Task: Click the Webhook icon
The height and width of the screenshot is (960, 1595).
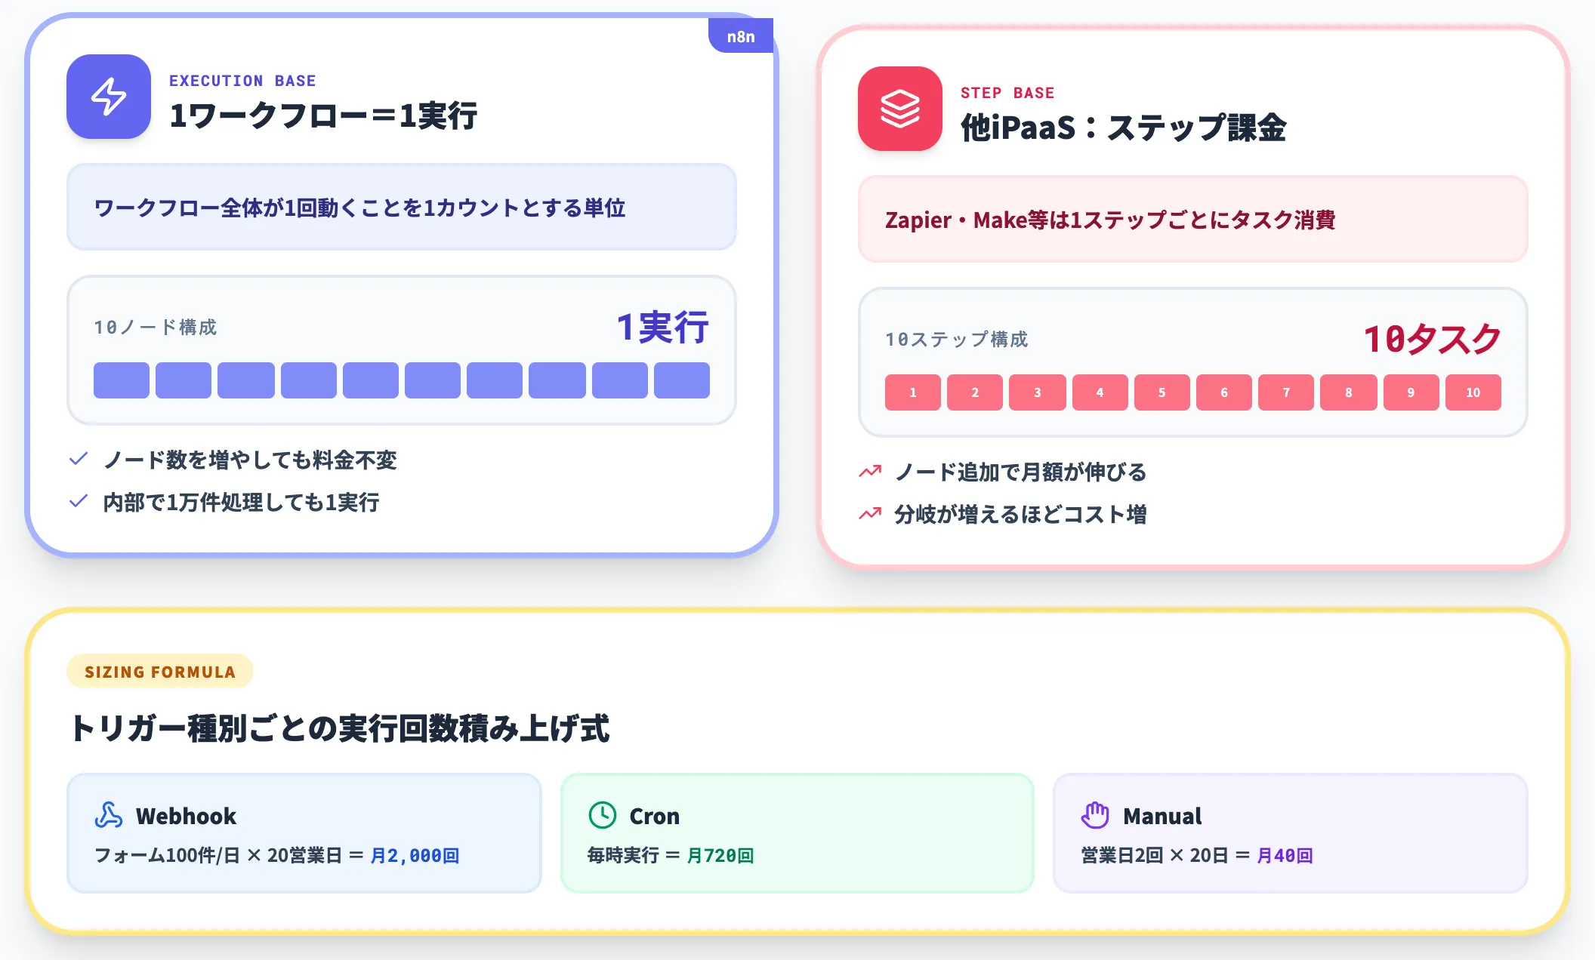Action: (109, 815)
